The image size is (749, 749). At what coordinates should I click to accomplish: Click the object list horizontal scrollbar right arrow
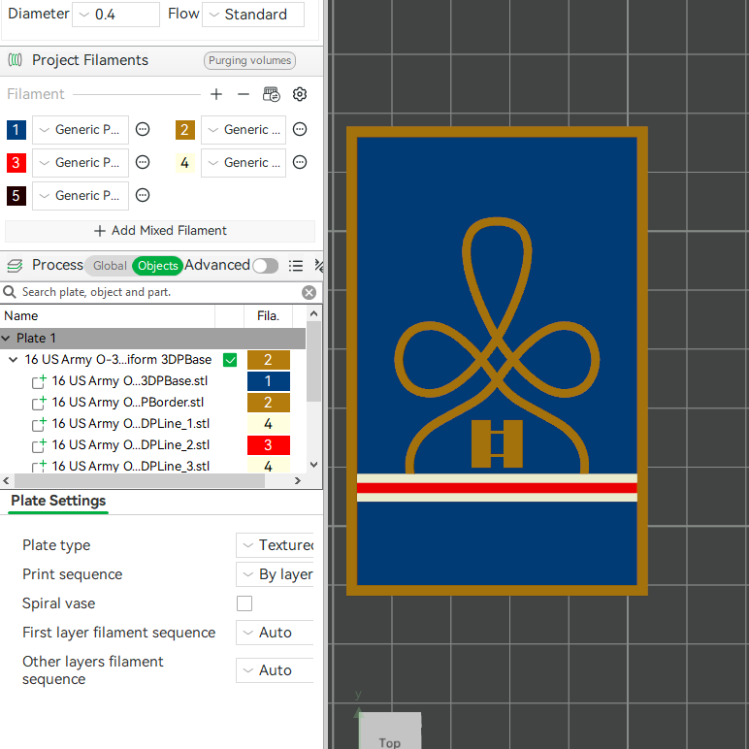(x=298, y=480)
